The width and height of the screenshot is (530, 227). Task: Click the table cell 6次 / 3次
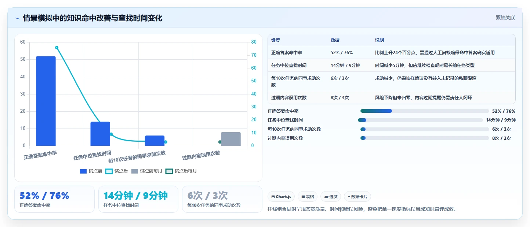click(340, 78)
